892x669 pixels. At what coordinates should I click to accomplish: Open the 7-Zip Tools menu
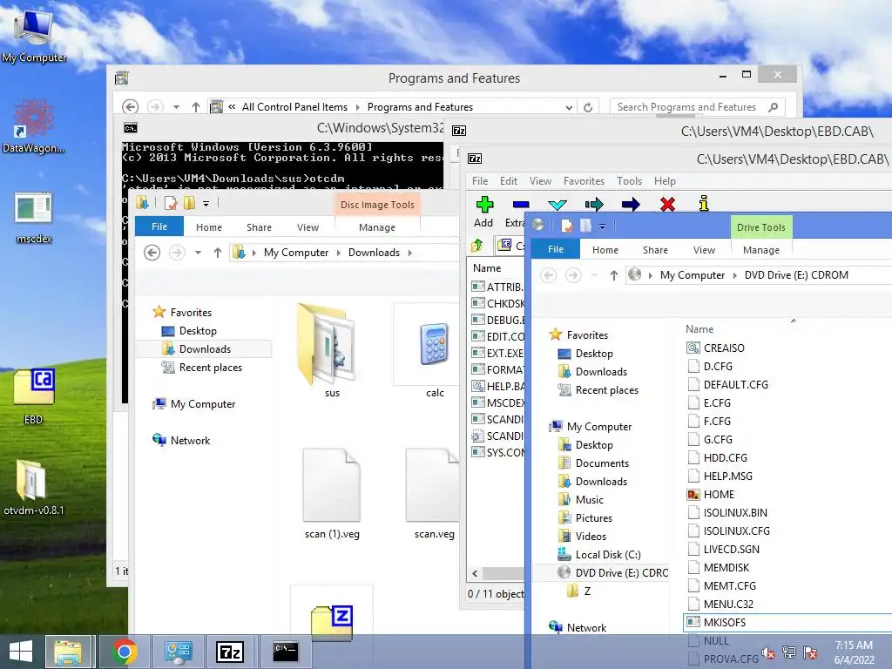[x=629, y=181]
